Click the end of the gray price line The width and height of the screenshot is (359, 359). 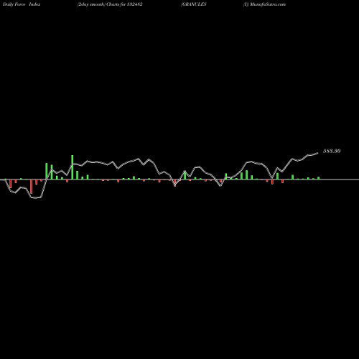(x=317, y=153)
